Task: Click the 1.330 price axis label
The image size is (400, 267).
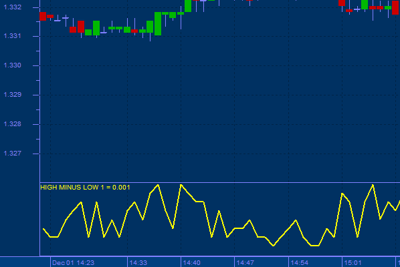Action: pyautogui.click(x=13, y=65)
